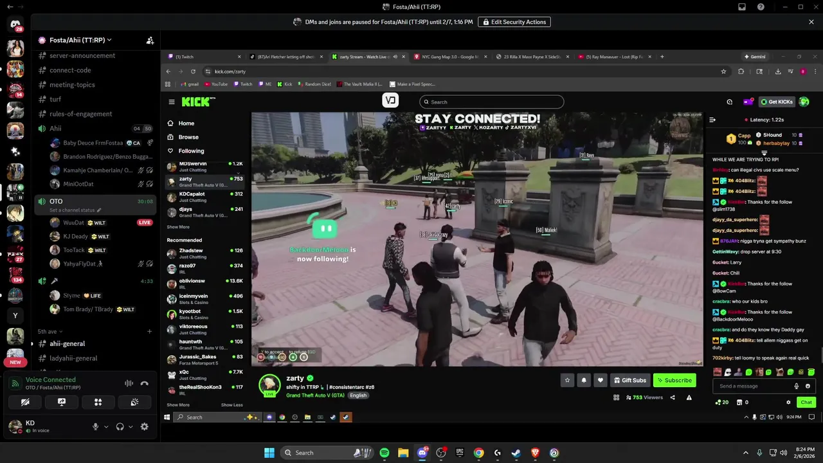
Task: Click the Windows Start button
Action: [x=269, y=453]
